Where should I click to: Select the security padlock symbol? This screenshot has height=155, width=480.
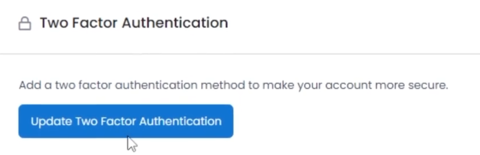coord(25,24)
